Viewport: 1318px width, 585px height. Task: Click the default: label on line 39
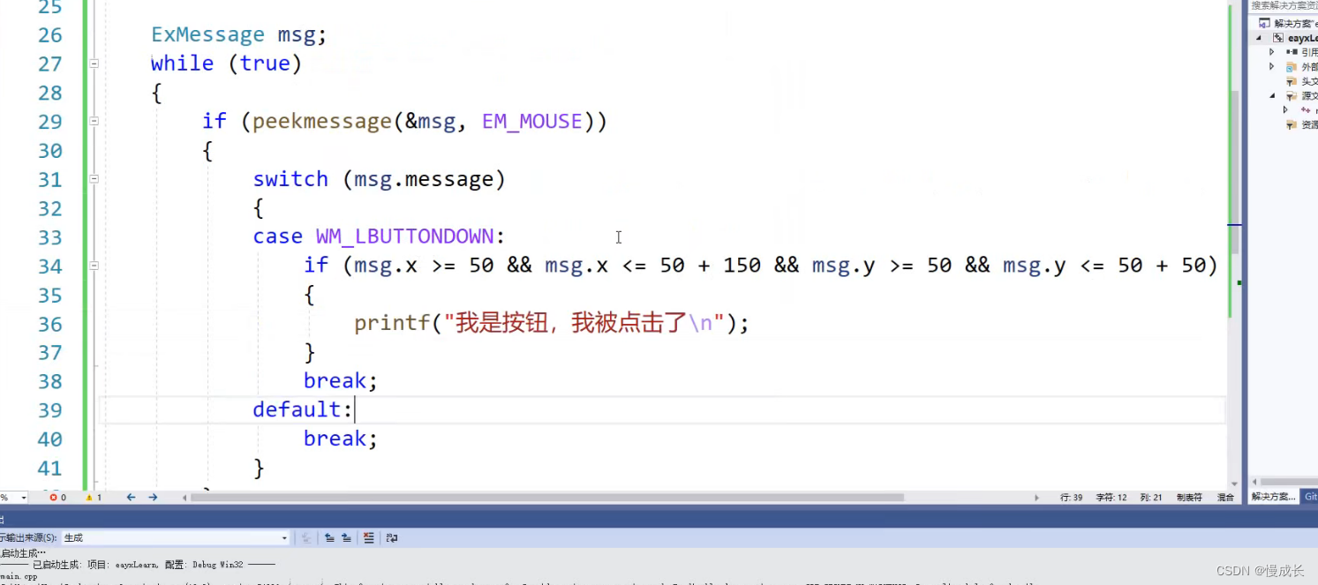[x=303, y=409]
